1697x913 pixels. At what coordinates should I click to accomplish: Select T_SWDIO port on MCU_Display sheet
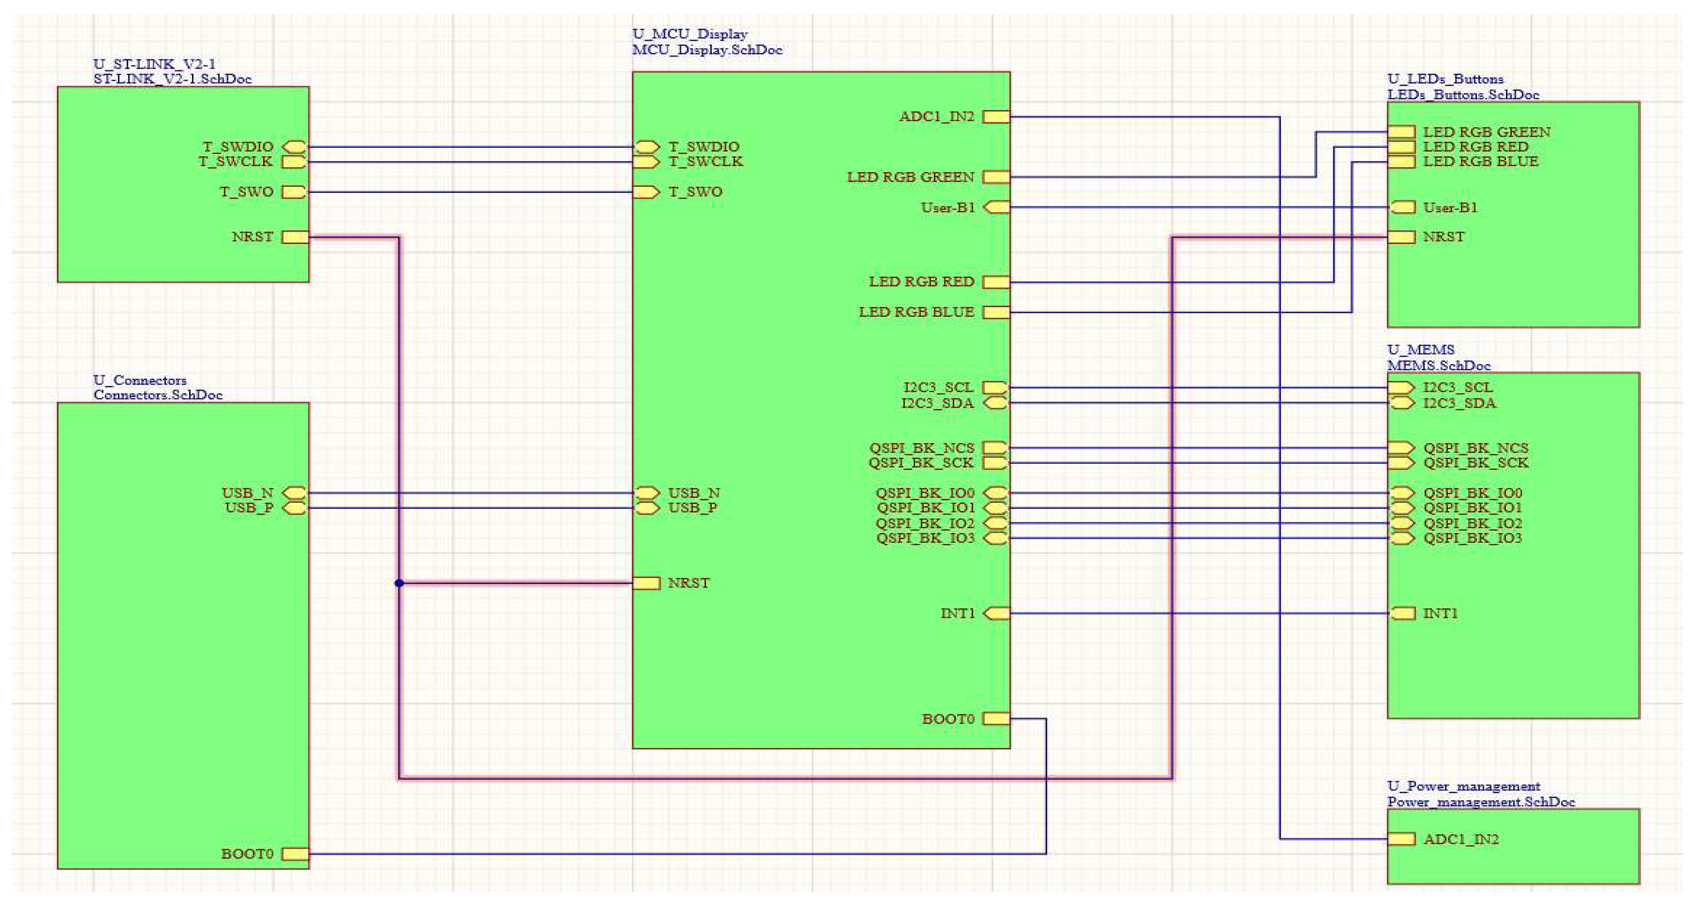(647, 147)
